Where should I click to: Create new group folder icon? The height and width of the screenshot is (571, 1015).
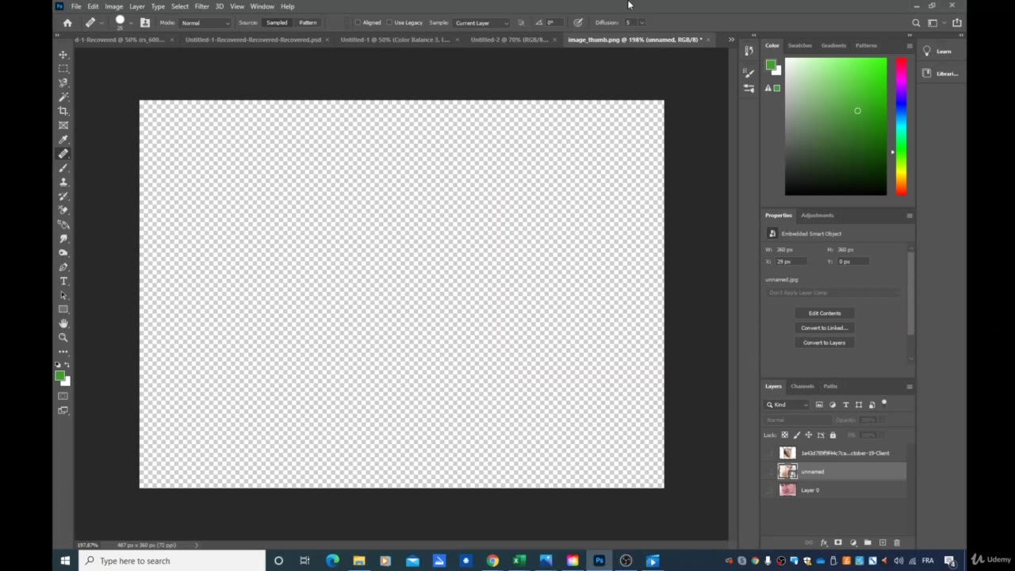pos(868,542)
